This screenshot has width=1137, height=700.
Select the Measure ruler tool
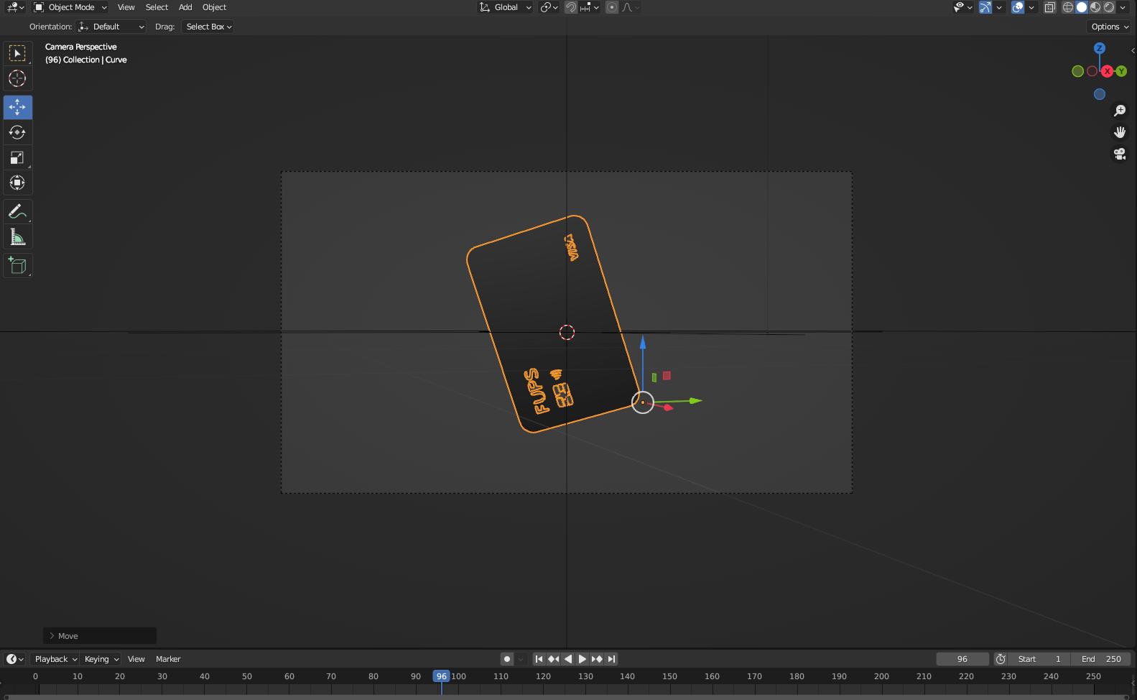click(x=17, y=236)
